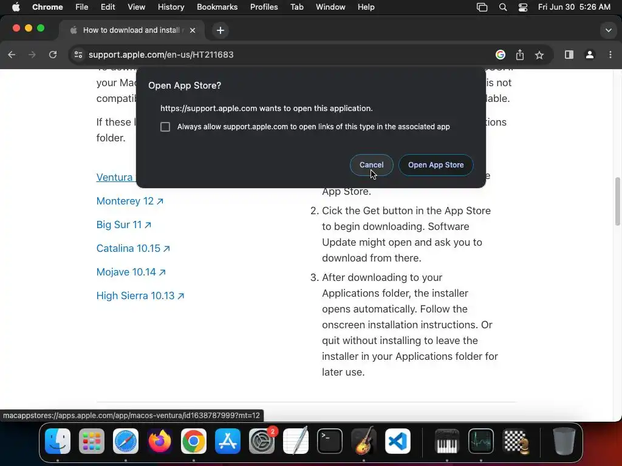Open Safari from the Dock
The width and height of the screenshot is (622, 466).
click(x=126, y=441)
